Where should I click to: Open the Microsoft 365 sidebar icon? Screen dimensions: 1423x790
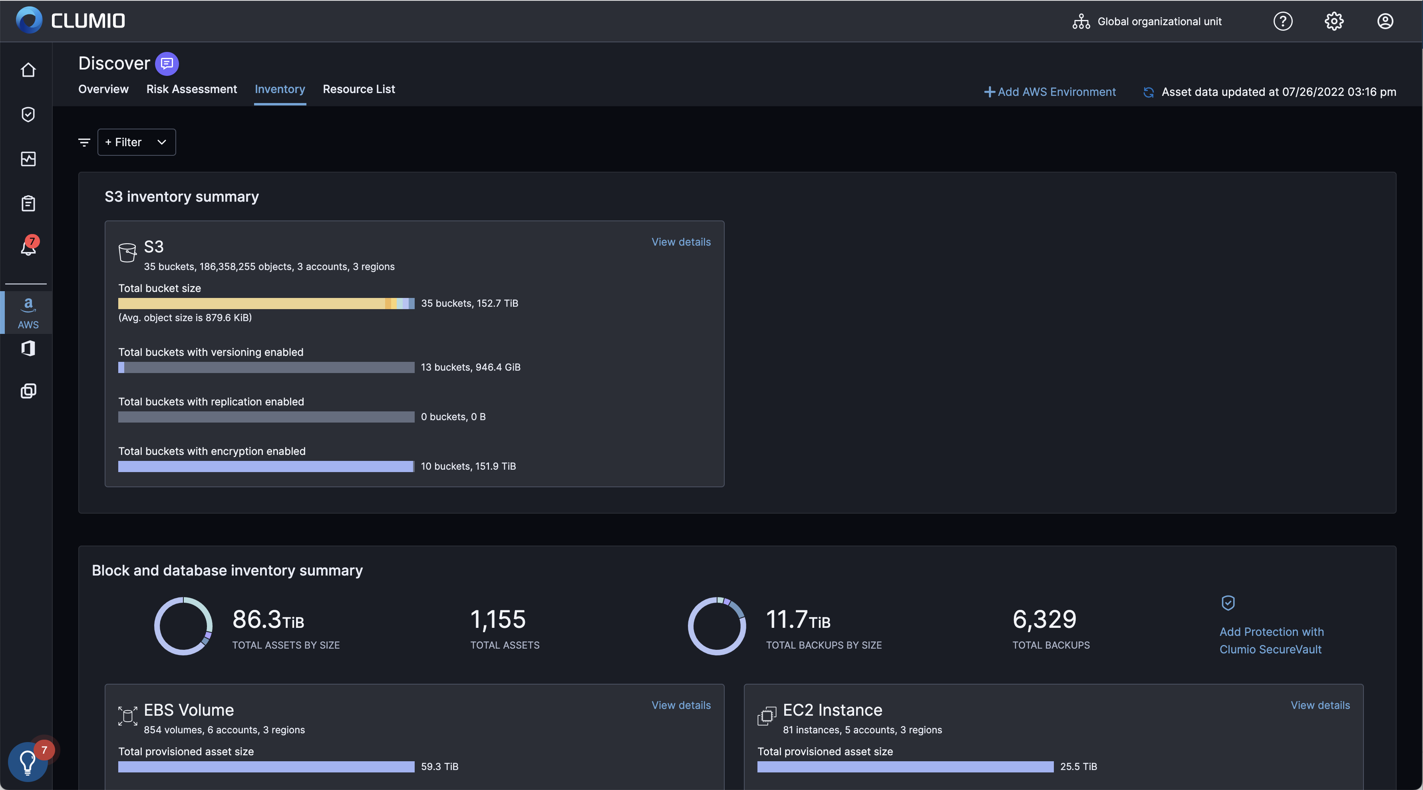coord(28,348)
